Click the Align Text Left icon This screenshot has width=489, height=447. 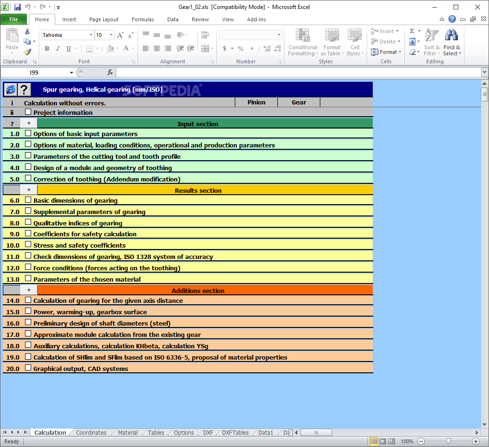(x=146, y=48)
